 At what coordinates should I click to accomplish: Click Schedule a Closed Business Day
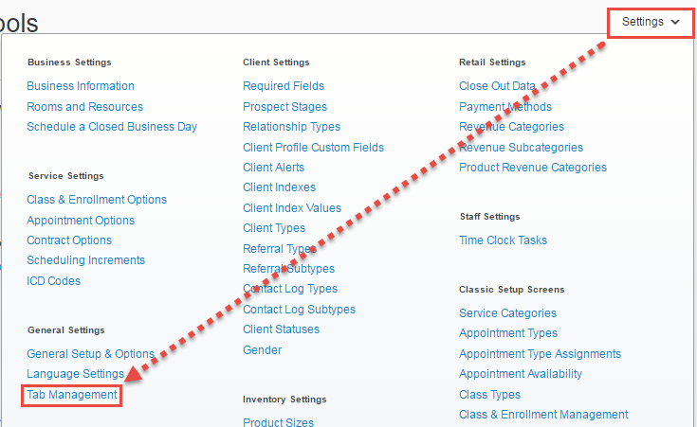(112, 127)
